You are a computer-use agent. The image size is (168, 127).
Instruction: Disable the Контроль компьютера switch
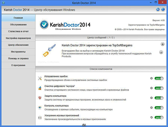[x=159, y=108]
